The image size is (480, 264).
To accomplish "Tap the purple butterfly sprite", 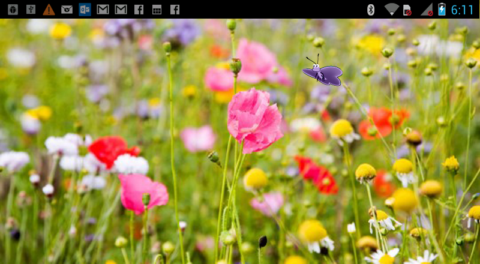I will pyautogui.click(x=323, y=71).
